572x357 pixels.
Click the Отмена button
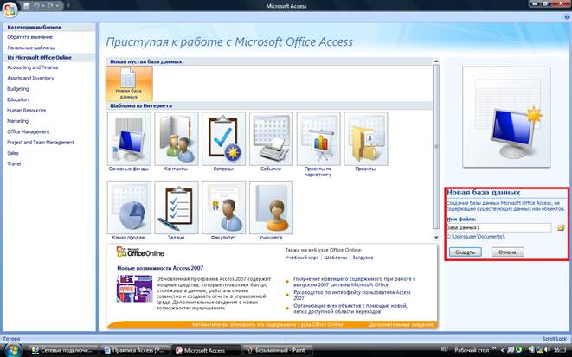(x=507, y=252)
